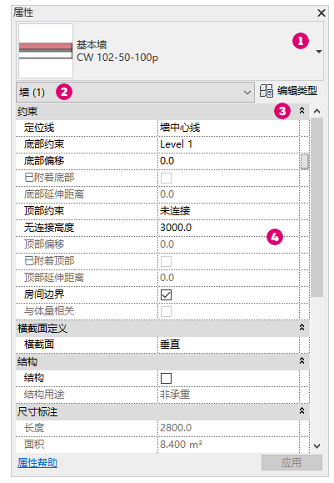The height and width of the screenshot is (483, 334).
Task: Collapse the 结构 group header
Action: click(302, 361)
